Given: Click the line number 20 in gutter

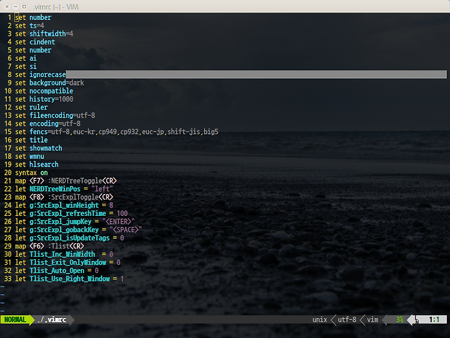Looking at the screenshot, I should [7, 173].
